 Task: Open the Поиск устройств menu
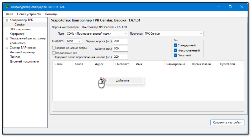pos(29,14)
